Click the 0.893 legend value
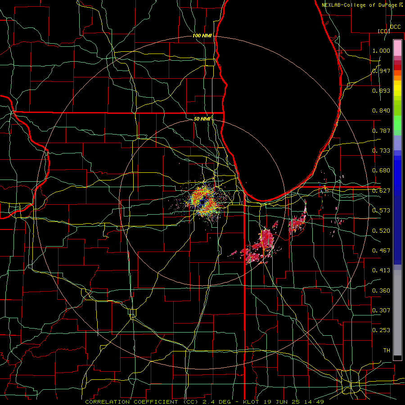The image size is (405, 405). [381, 90]
